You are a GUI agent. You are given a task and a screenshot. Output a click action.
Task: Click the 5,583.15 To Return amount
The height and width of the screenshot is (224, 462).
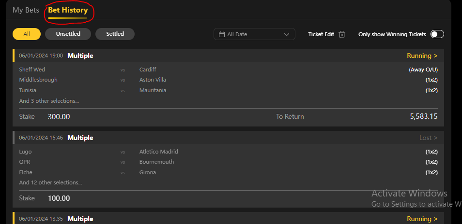pos(424,116)
